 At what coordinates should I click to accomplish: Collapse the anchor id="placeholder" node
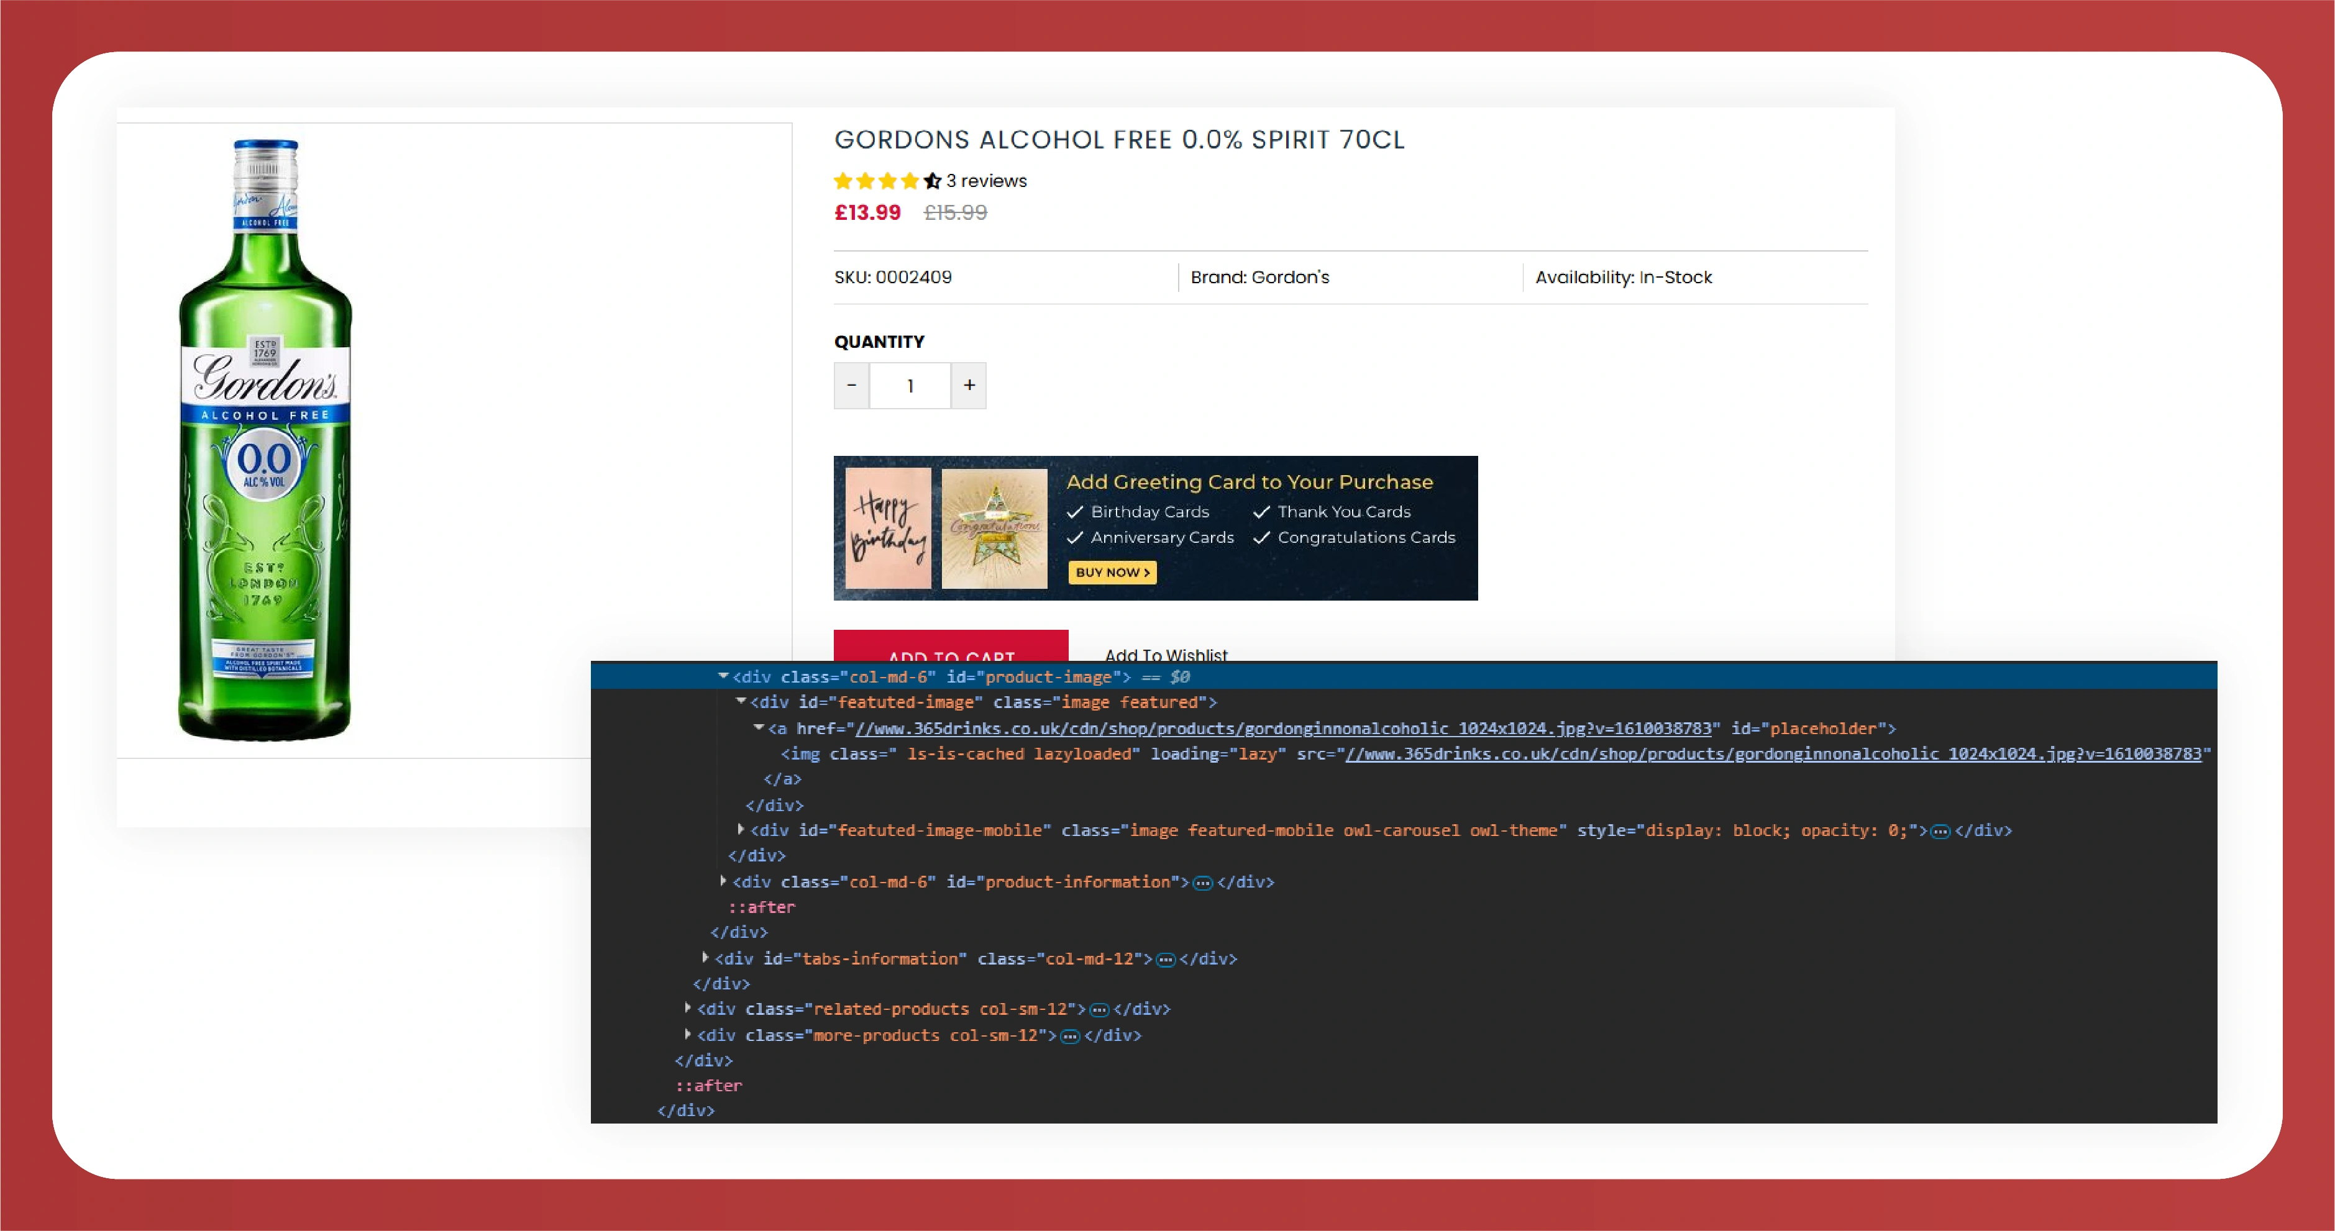tap(759, 727)
